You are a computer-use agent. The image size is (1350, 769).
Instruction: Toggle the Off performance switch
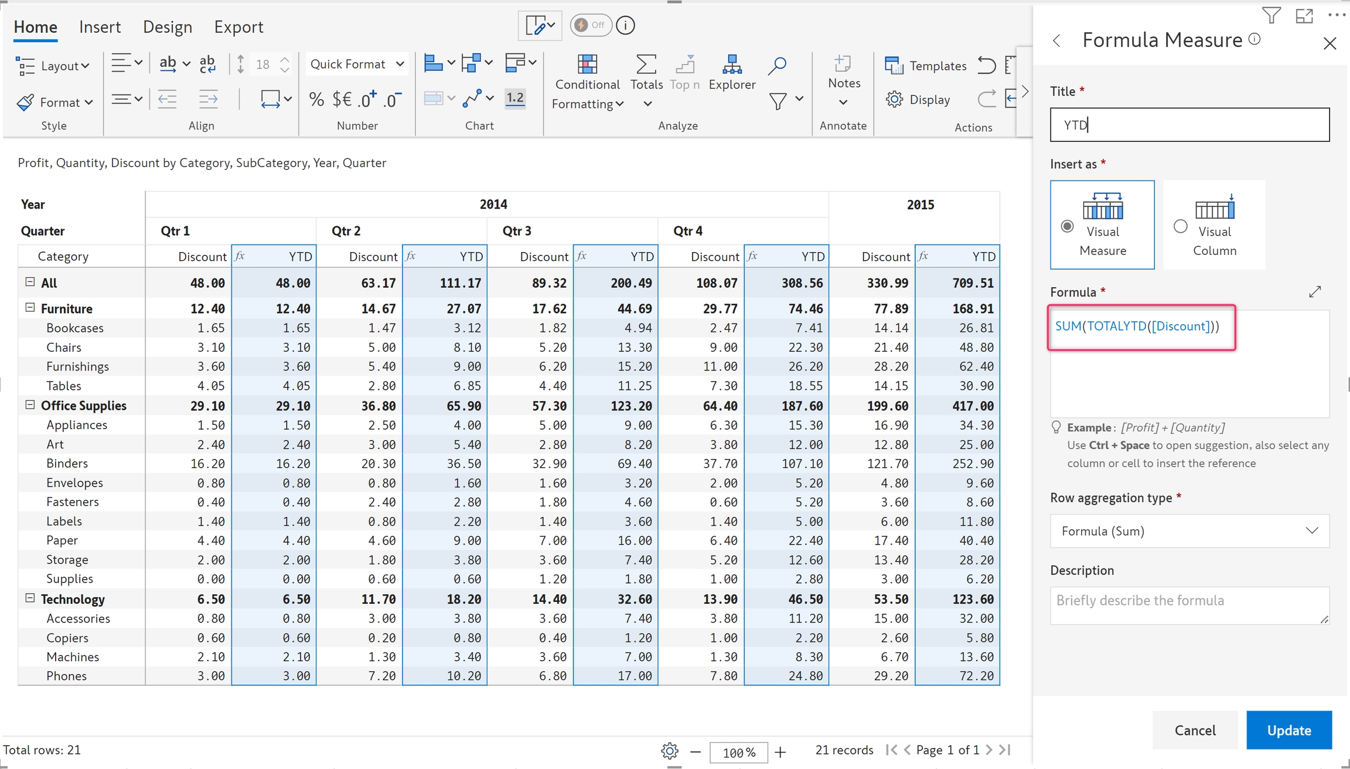pyautogui.click(x=590, y=25)
